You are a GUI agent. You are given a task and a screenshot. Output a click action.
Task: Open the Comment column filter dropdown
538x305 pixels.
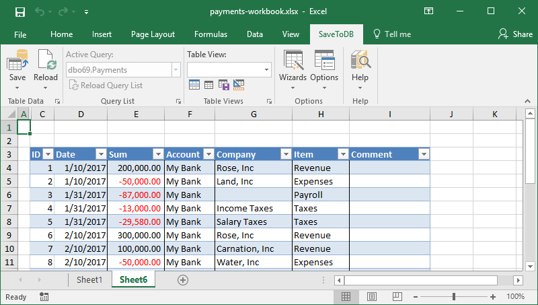pos(424,155)
